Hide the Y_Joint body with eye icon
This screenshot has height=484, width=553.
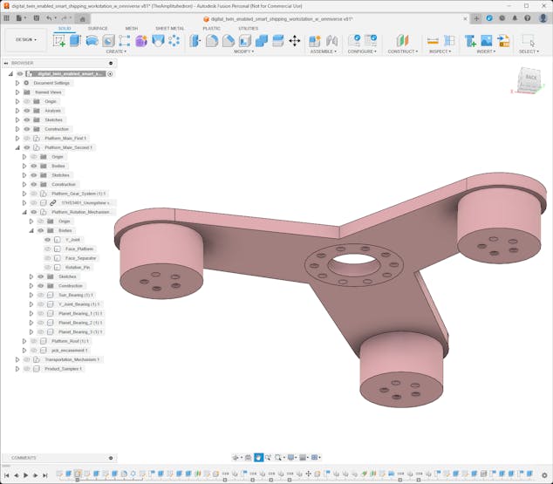48,240
